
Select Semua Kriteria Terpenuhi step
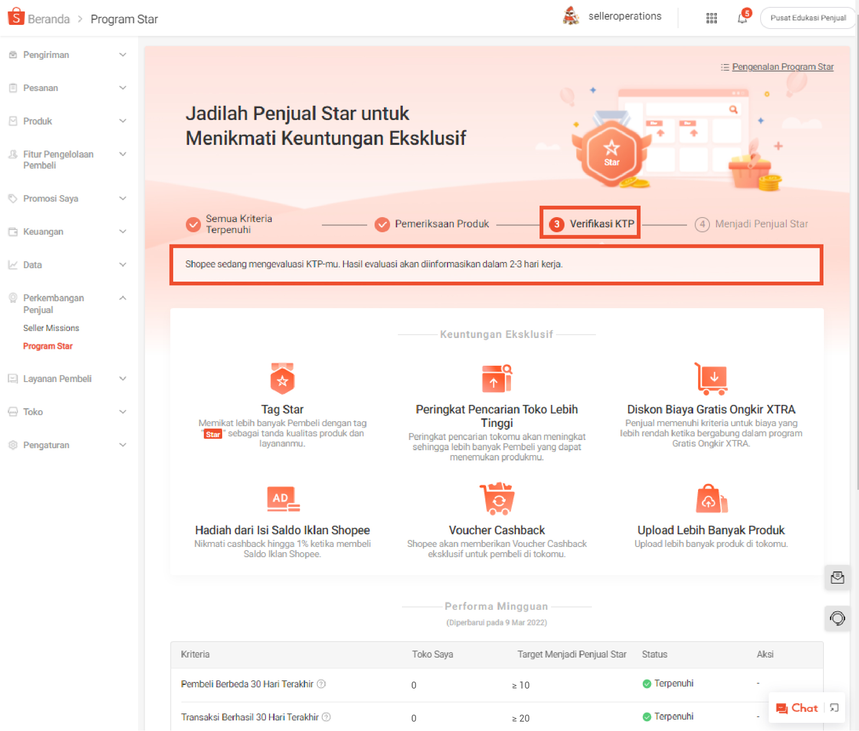click(229, 224)
